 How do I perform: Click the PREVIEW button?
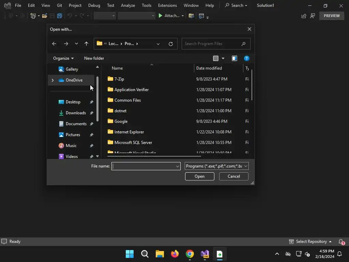[x=332, y=16]
